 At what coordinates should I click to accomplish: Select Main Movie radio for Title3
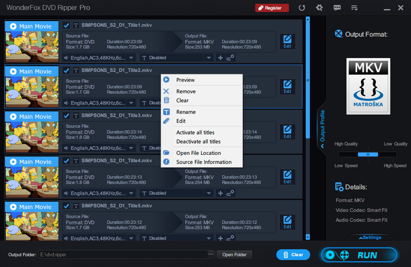pos(13,117)
